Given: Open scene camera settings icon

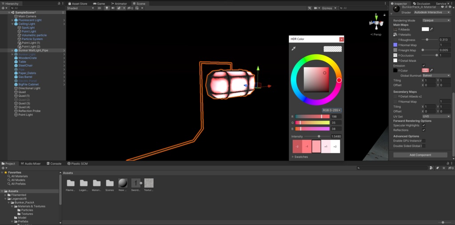Looking at the screenshot, I should coord(316,8).
